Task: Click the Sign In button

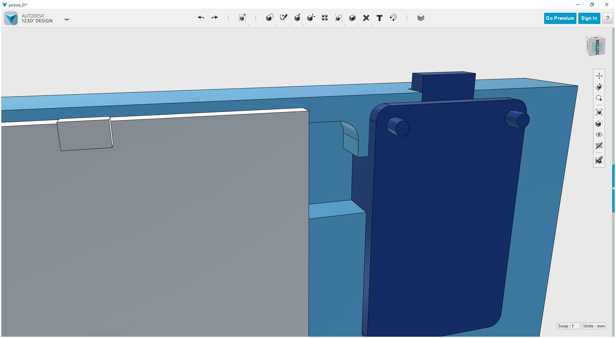Action: 589,18
